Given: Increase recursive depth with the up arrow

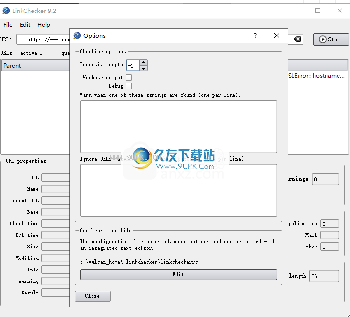Looking at the screenshot, I should tap(143, 62).
